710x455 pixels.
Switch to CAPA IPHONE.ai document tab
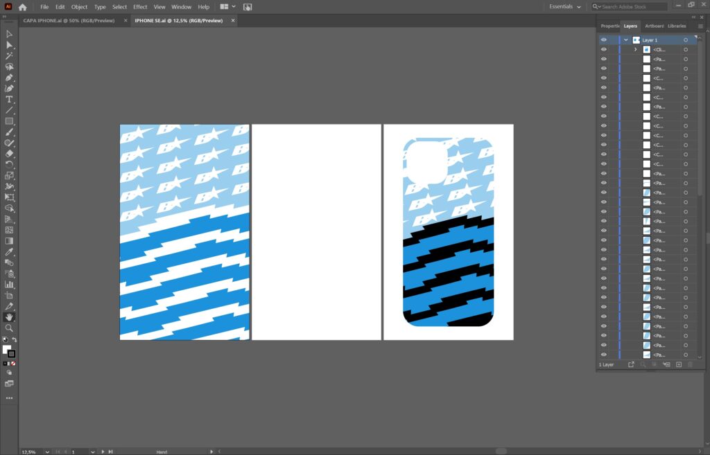click(69, 21)
